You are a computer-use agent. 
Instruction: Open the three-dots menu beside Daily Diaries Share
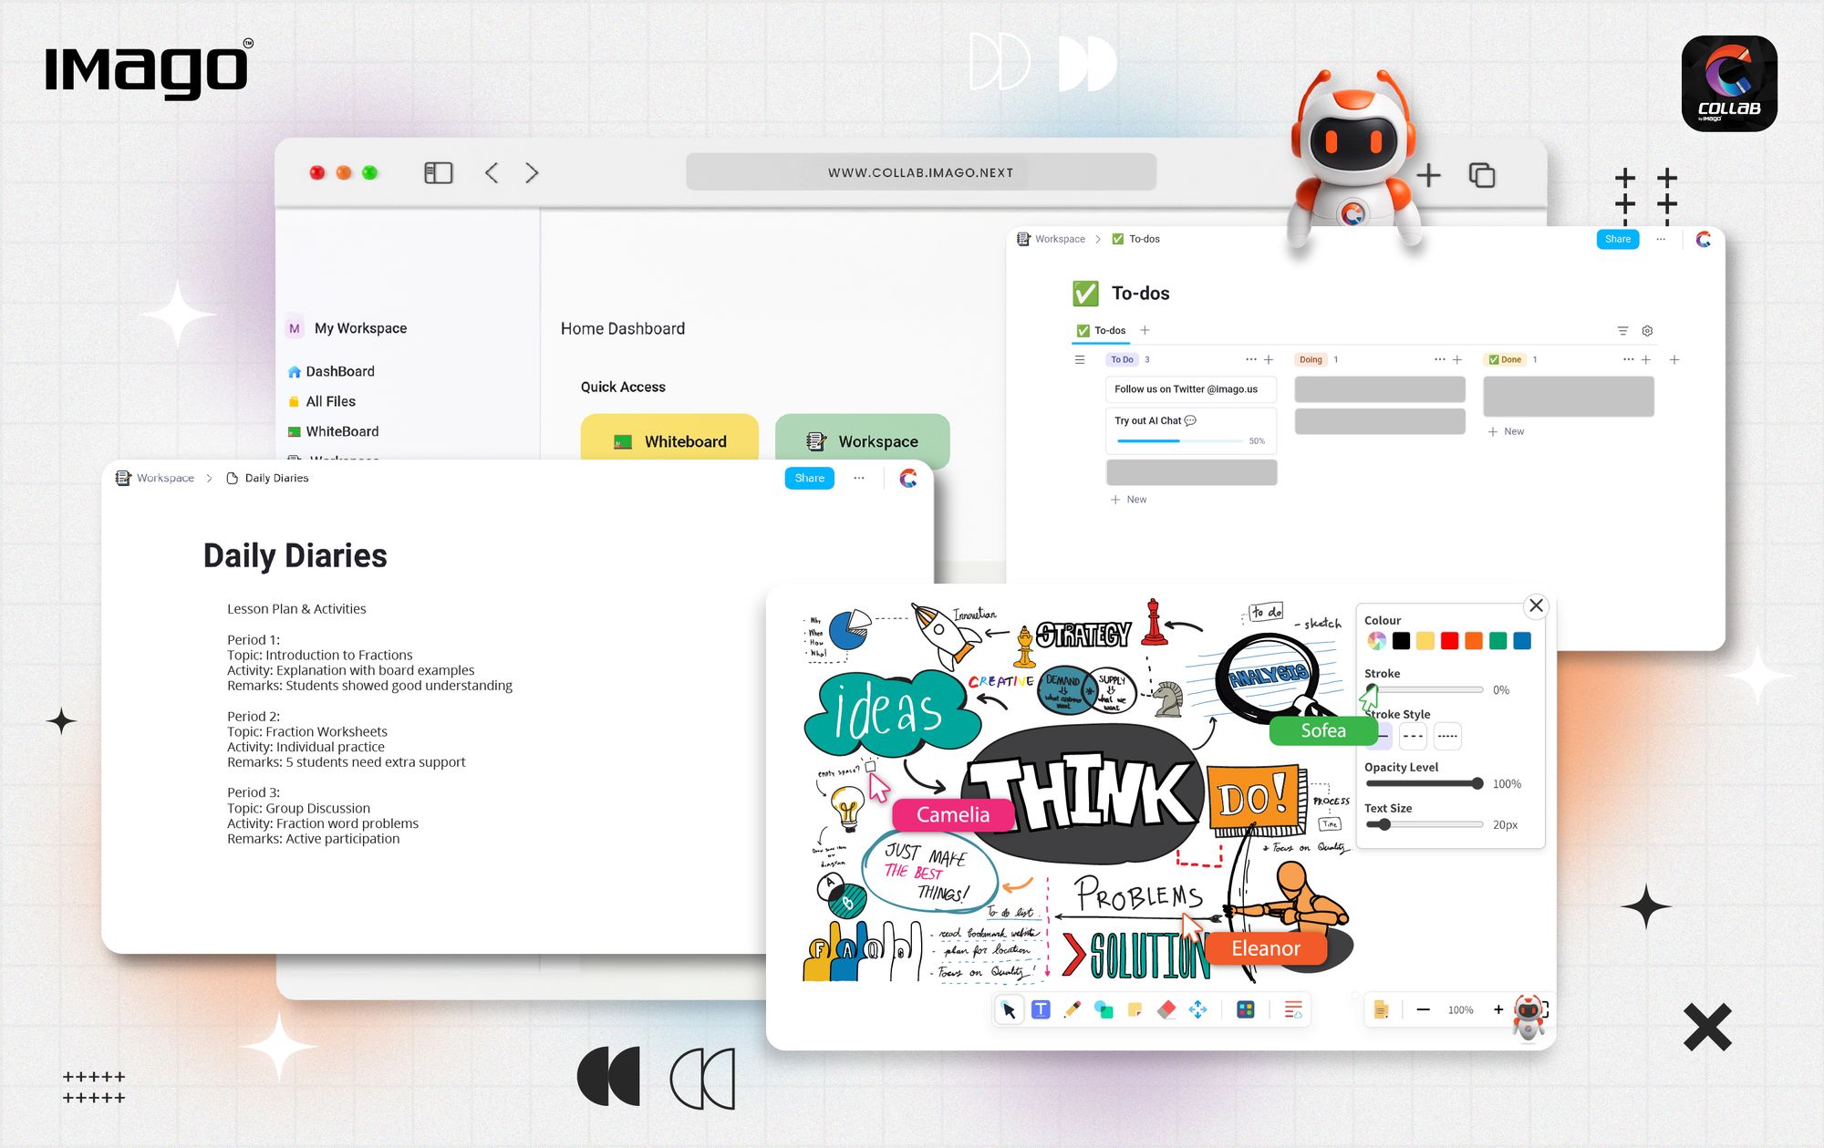point(859,478)
